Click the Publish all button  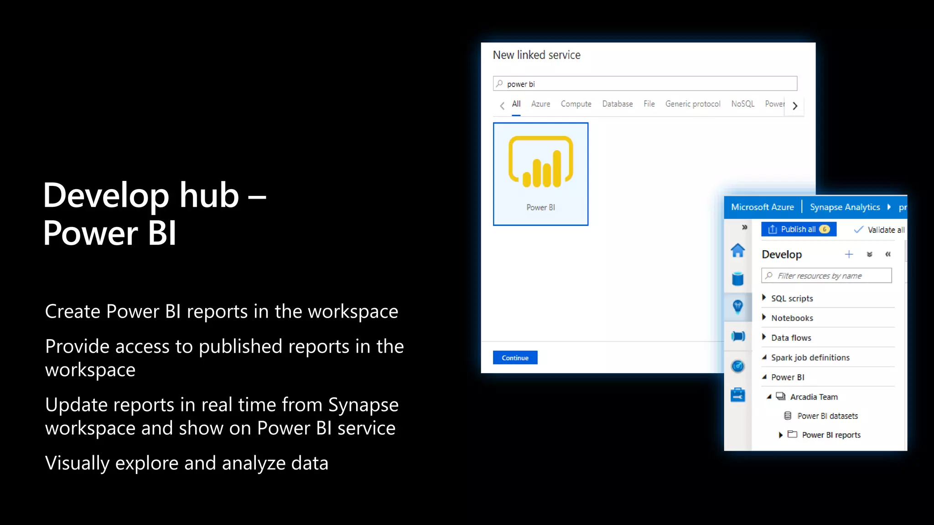point(799,229)
